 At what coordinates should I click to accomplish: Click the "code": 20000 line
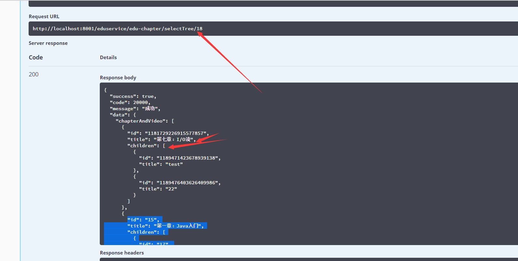130,103
